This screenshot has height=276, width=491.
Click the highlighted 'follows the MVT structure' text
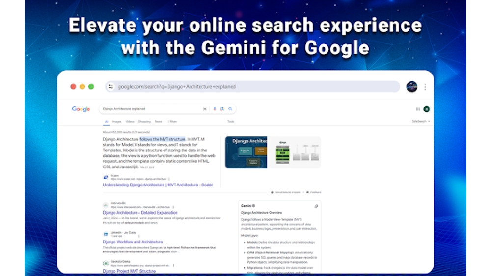(163, 139)
